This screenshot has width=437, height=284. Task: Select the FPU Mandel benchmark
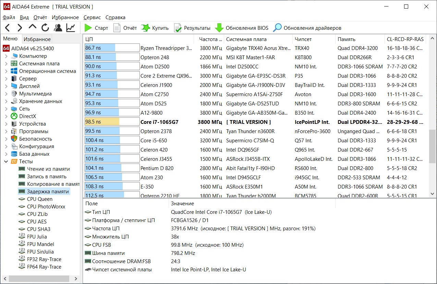[36, 244]
